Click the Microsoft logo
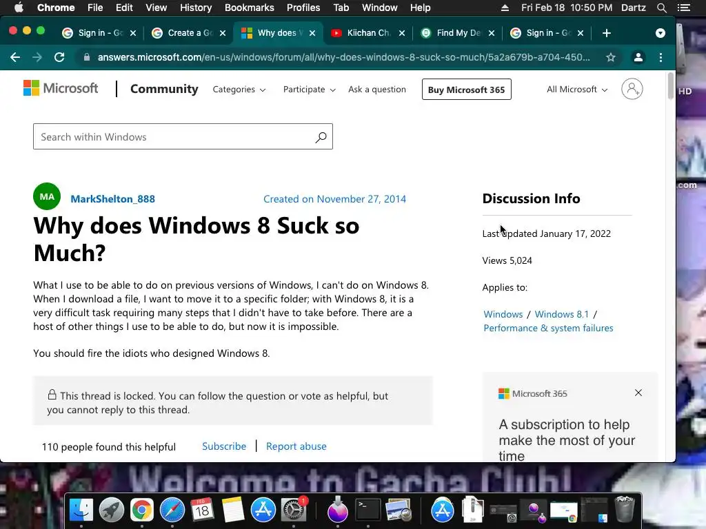Viewport: 706px width, 529px height. (x=61, y=88)
